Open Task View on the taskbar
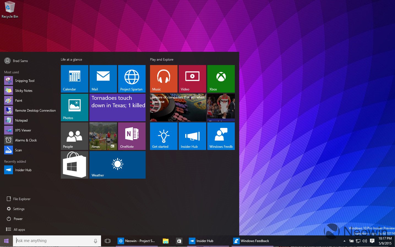Image resolution: width=395 pixels, height=247 pixels. point(107,240)
